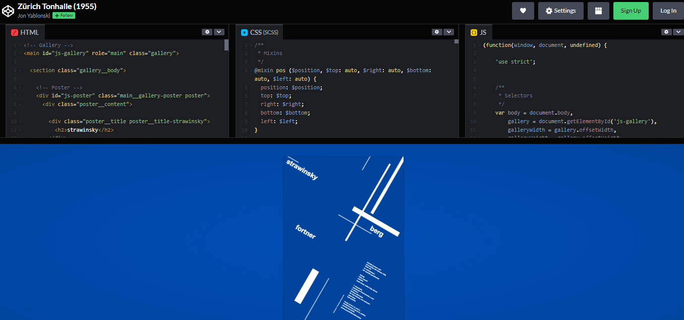
Task: Open pen Settings
Action: [x=560, y=11]
